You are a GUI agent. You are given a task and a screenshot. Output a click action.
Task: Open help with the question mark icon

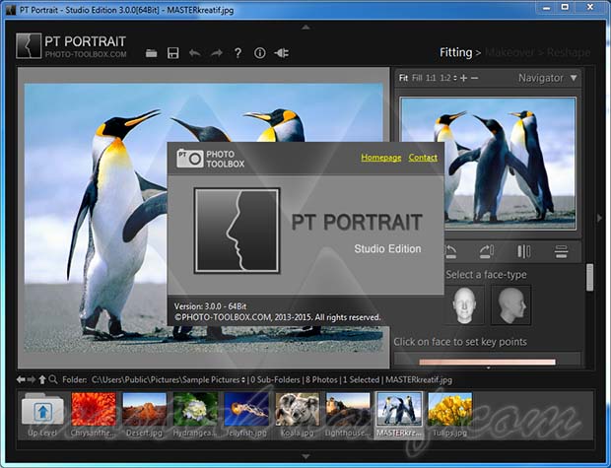238,53
